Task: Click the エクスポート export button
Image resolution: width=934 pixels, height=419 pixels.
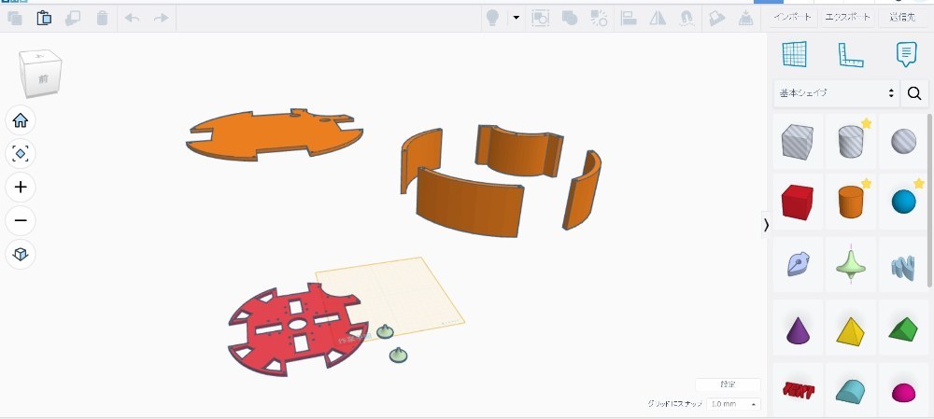Action: pyautogui.click(x=847, y=17)
